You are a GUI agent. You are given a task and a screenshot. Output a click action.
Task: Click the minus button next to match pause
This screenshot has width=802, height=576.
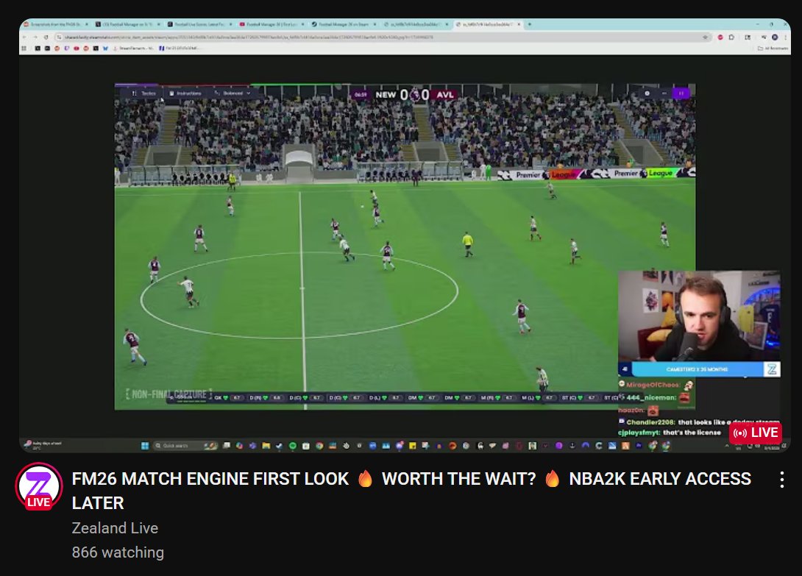pyautogui.click(x=664, y=93)
